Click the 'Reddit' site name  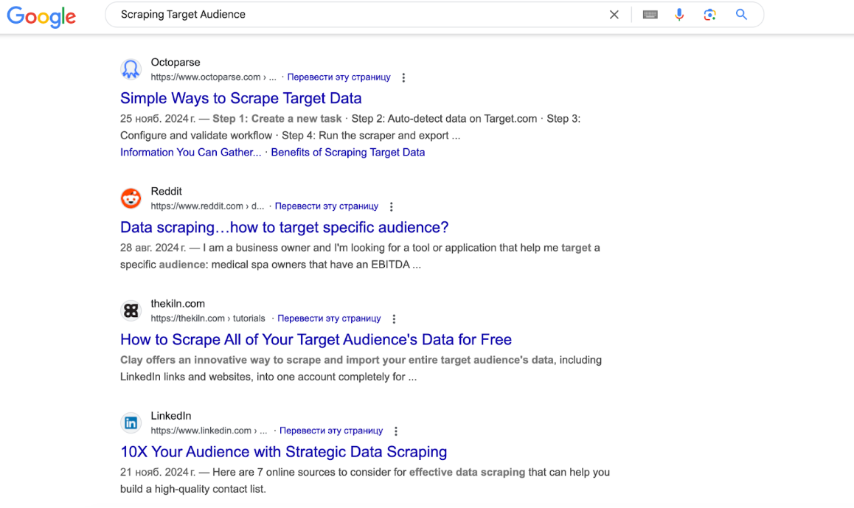pyautogui.click(x=166, y=191)
